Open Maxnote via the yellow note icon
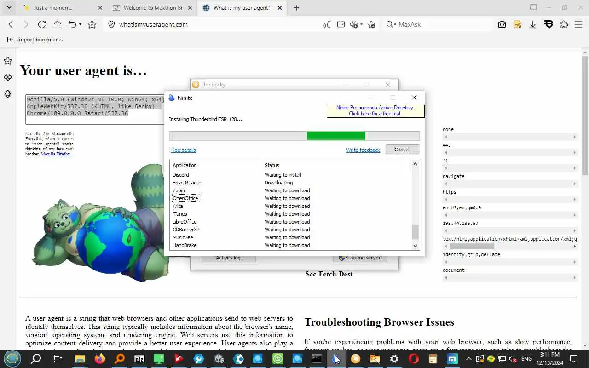Screen dimensions: 589x368 click(x=518, y=24)
